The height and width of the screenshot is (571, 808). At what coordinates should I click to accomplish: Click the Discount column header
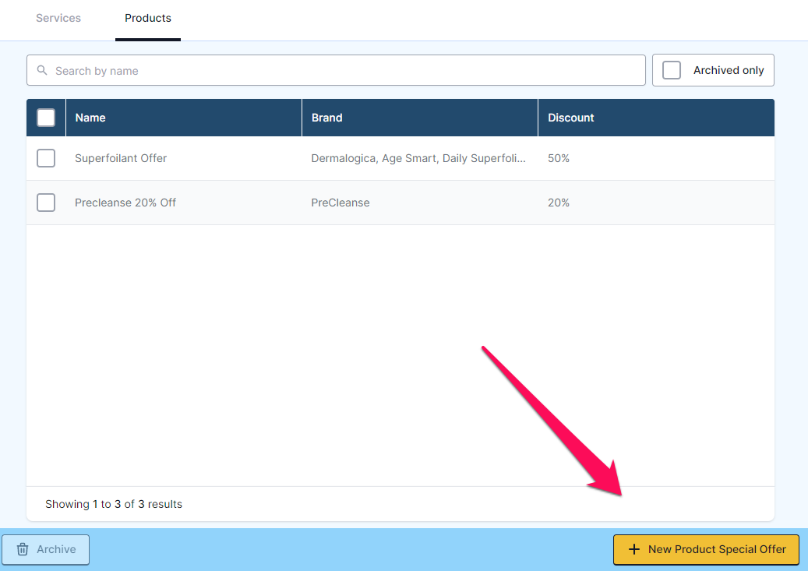click(571, 118)
